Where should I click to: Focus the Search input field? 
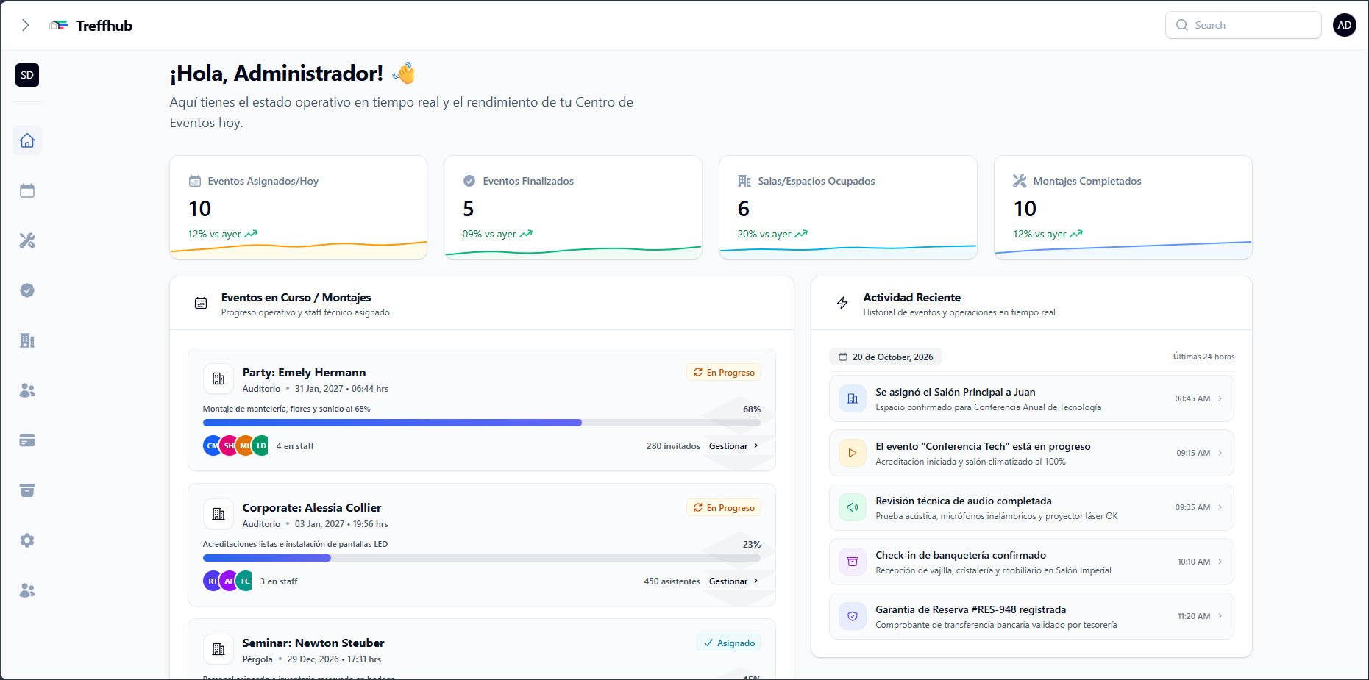(1243, 25)
